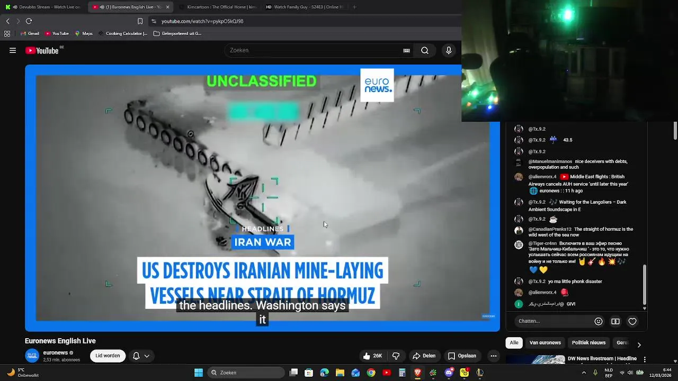Switch the NLD BEP keyboard language
Image resolution: width=678 pixels, height=381 pixels.
pyautogui.click(x=609, y=373)
